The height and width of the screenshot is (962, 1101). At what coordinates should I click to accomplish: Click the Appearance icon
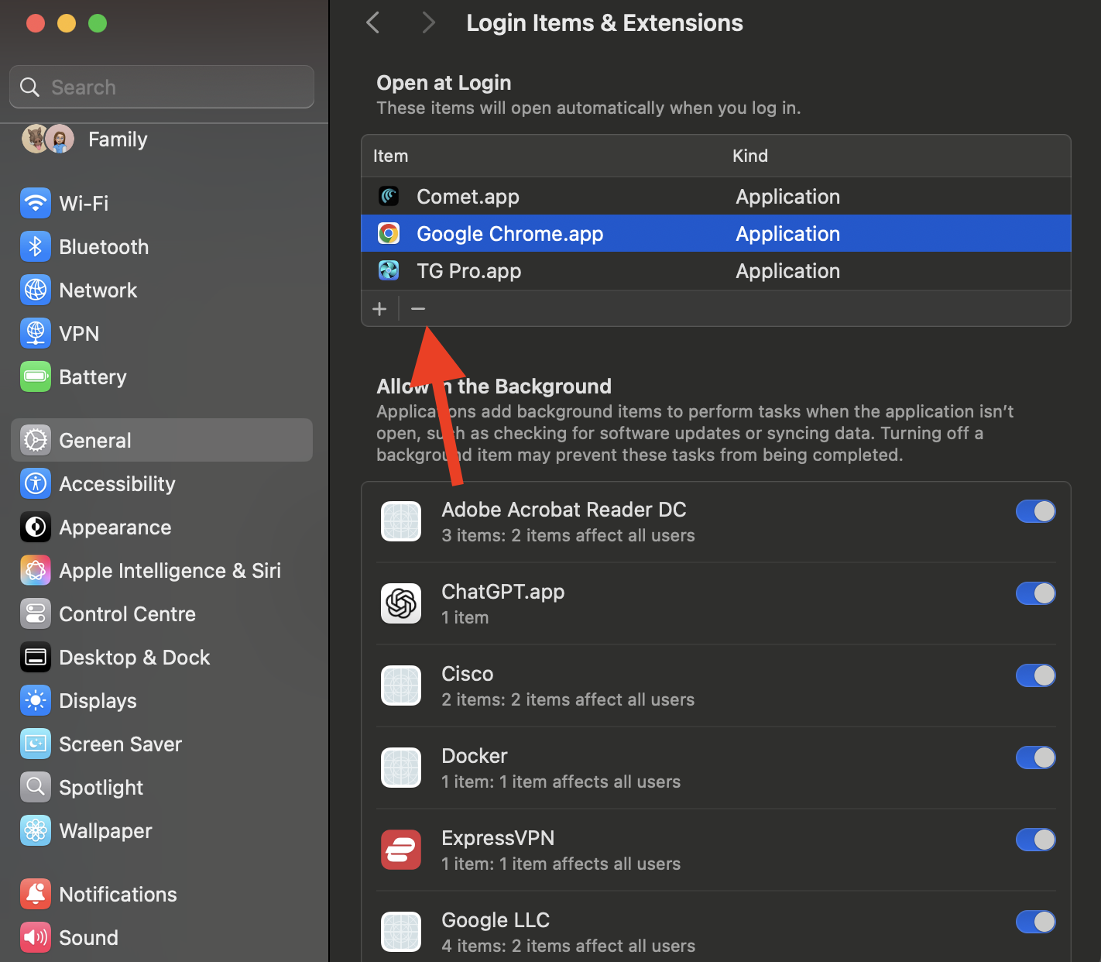point(36,527)
